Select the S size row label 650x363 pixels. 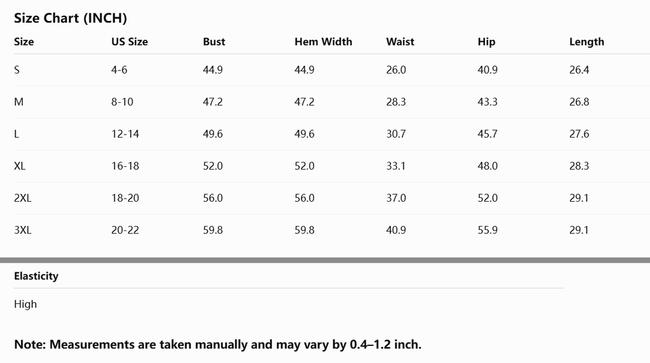coord(17,70)
